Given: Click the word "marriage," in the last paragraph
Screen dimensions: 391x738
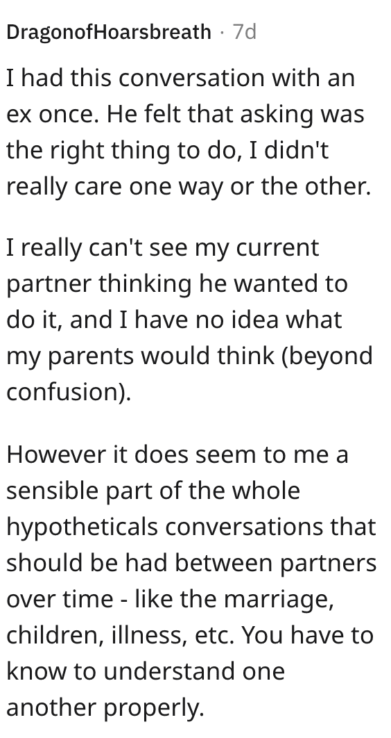Looking at the screenshot, I should (279, 599).
